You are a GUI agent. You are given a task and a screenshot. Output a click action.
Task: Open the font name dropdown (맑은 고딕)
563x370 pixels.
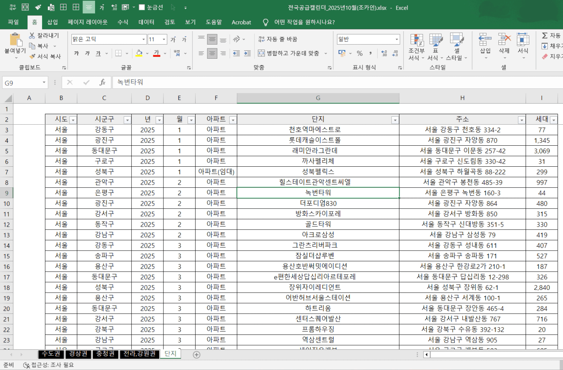tap(144, 39)
